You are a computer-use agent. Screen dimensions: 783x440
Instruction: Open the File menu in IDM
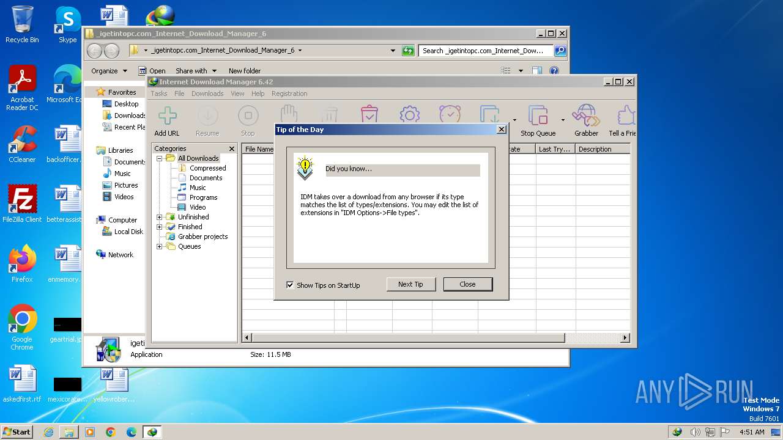tap(179, 94)
